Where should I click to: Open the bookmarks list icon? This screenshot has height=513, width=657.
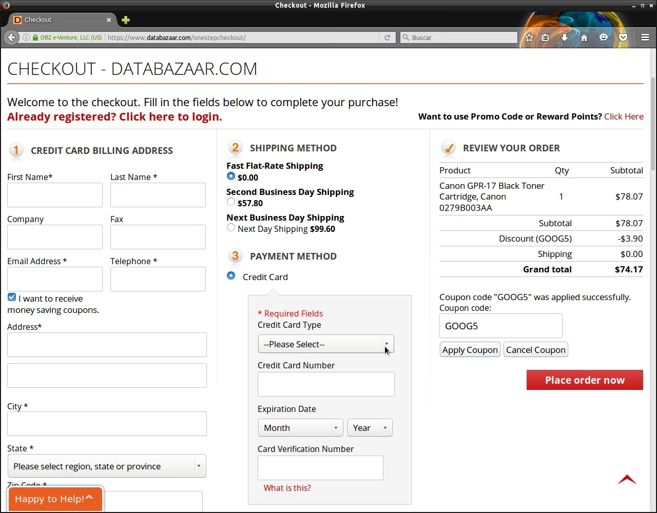point(545,37)
